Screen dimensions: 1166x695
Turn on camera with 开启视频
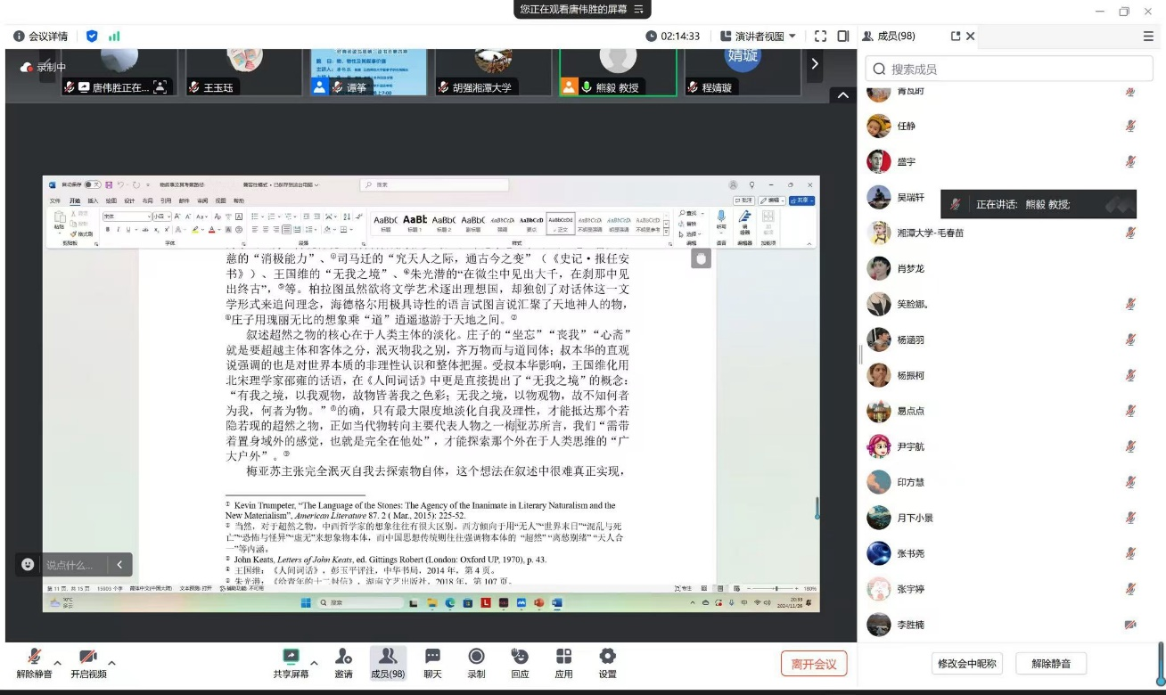88,663
